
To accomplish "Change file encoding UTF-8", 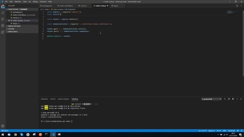I will click(218, 131).
